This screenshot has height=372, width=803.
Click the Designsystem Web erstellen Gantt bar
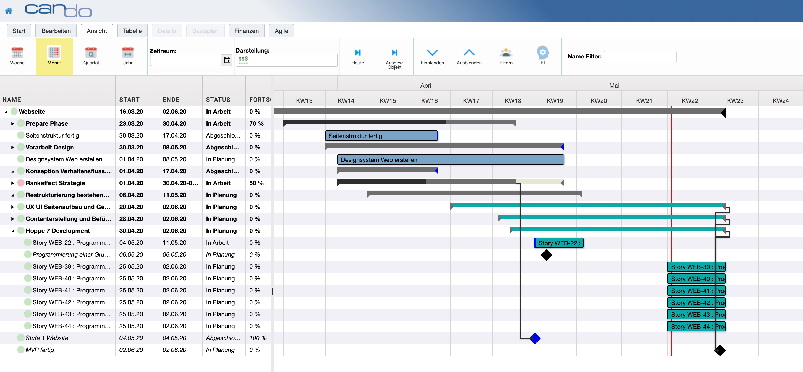tap(451, 159)
